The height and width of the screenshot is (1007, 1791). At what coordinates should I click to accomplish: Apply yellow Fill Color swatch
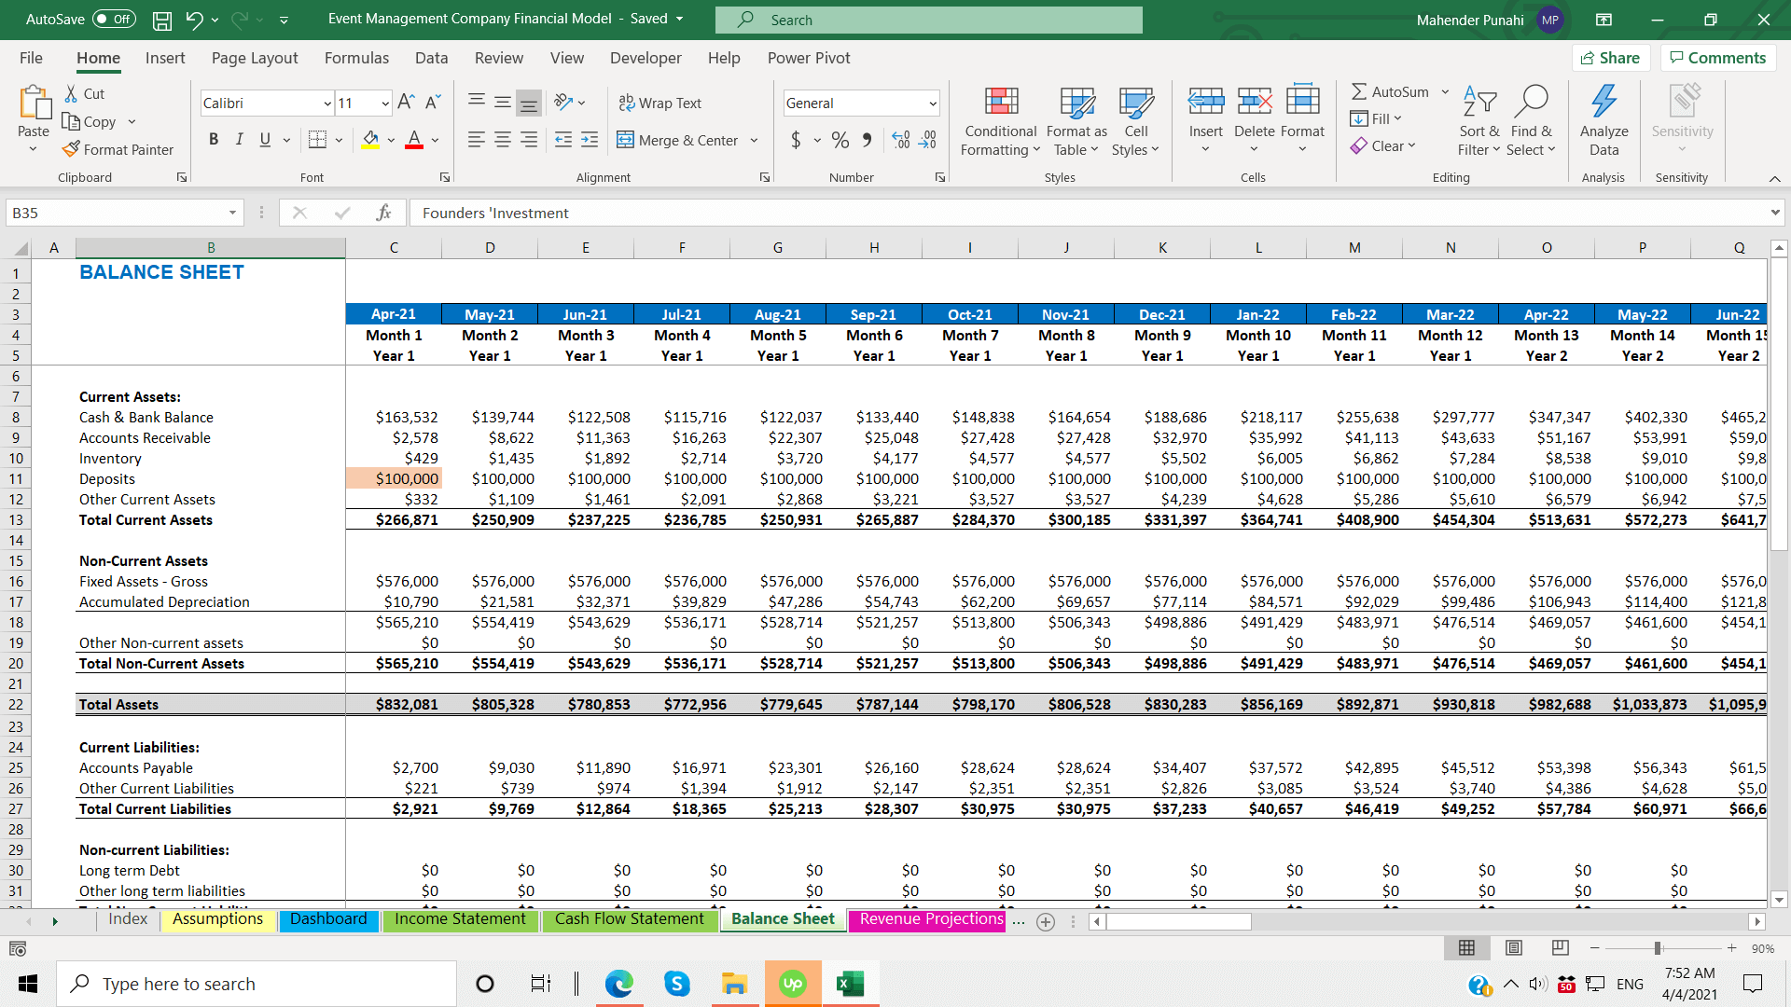click(x=370, y=140)
